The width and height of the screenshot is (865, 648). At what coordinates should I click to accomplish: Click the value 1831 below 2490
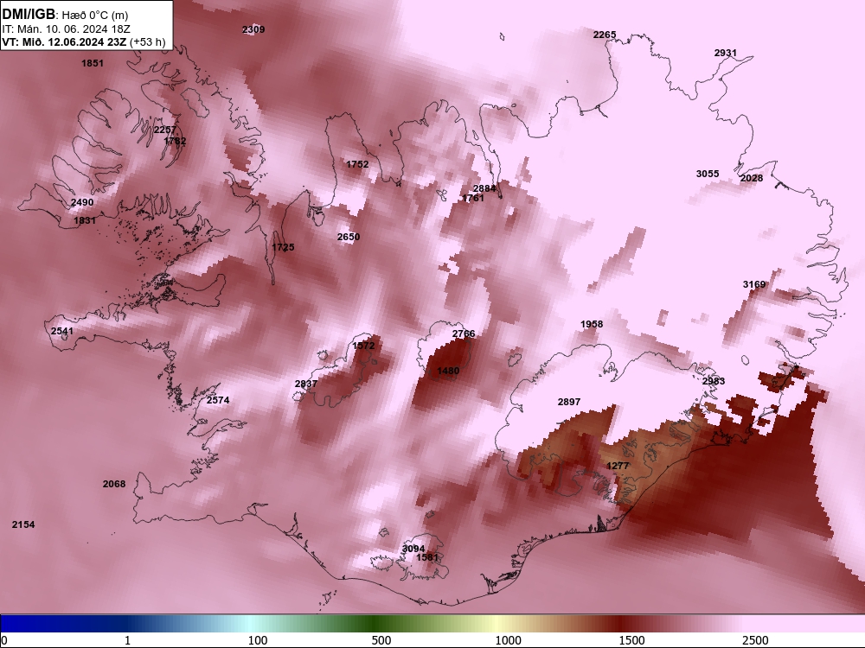[85, 220]
